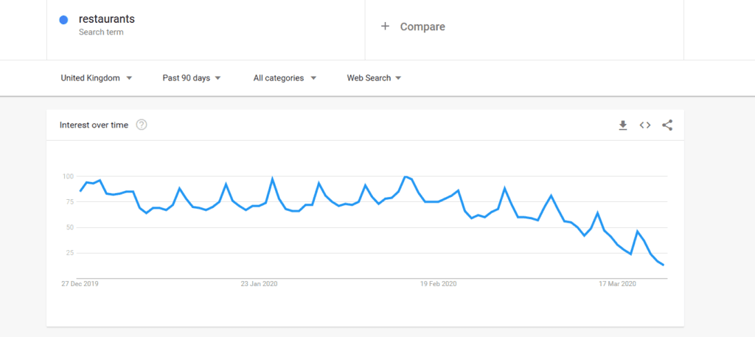Screen dimensions: 755x337
Task: Click the 25 value axis label
Action: [x=70, y=253]
